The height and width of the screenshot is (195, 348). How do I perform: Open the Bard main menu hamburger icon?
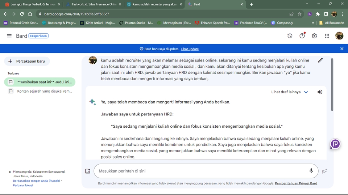pos(9,36)
